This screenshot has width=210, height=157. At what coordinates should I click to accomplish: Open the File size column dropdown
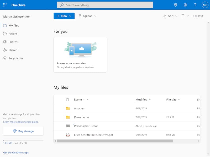tap(179, 99)
